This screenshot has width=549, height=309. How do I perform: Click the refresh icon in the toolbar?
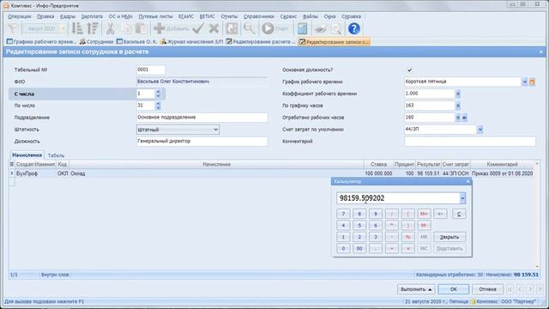(x=232, y=28)
